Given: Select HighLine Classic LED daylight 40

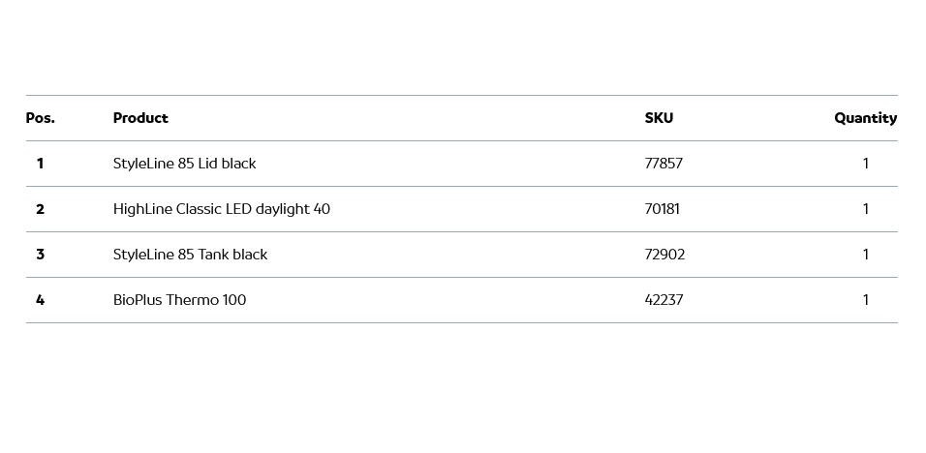Looking at the screenshot, I should tap(221, 209).
